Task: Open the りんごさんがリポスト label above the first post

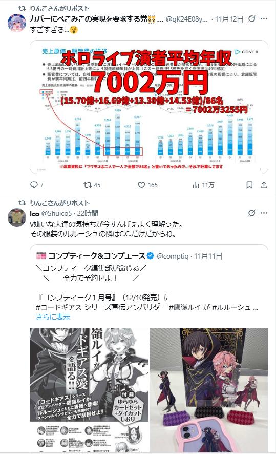Action: 59,8
